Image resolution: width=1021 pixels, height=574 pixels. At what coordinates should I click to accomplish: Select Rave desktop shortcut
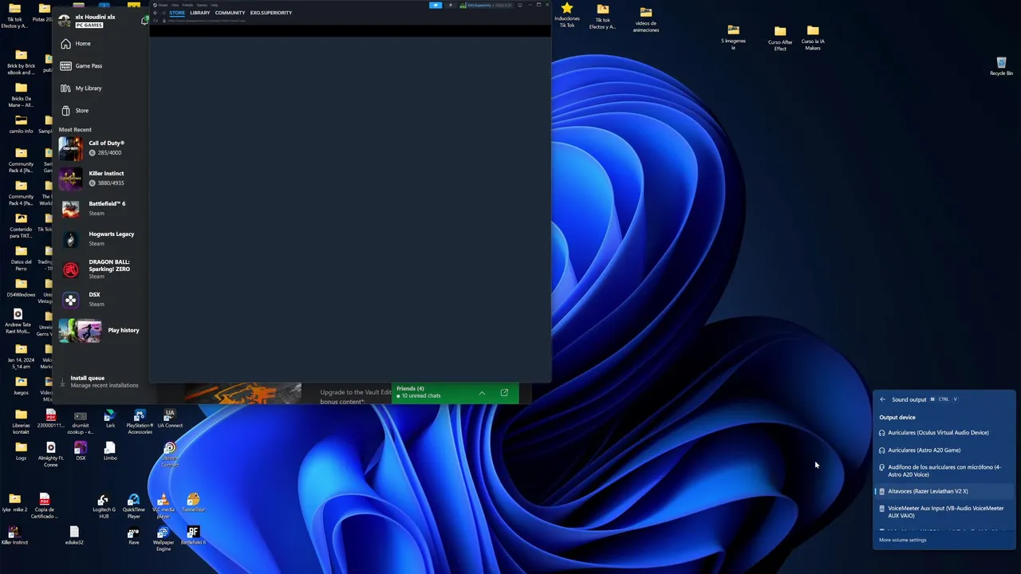(x=133, y=536)
